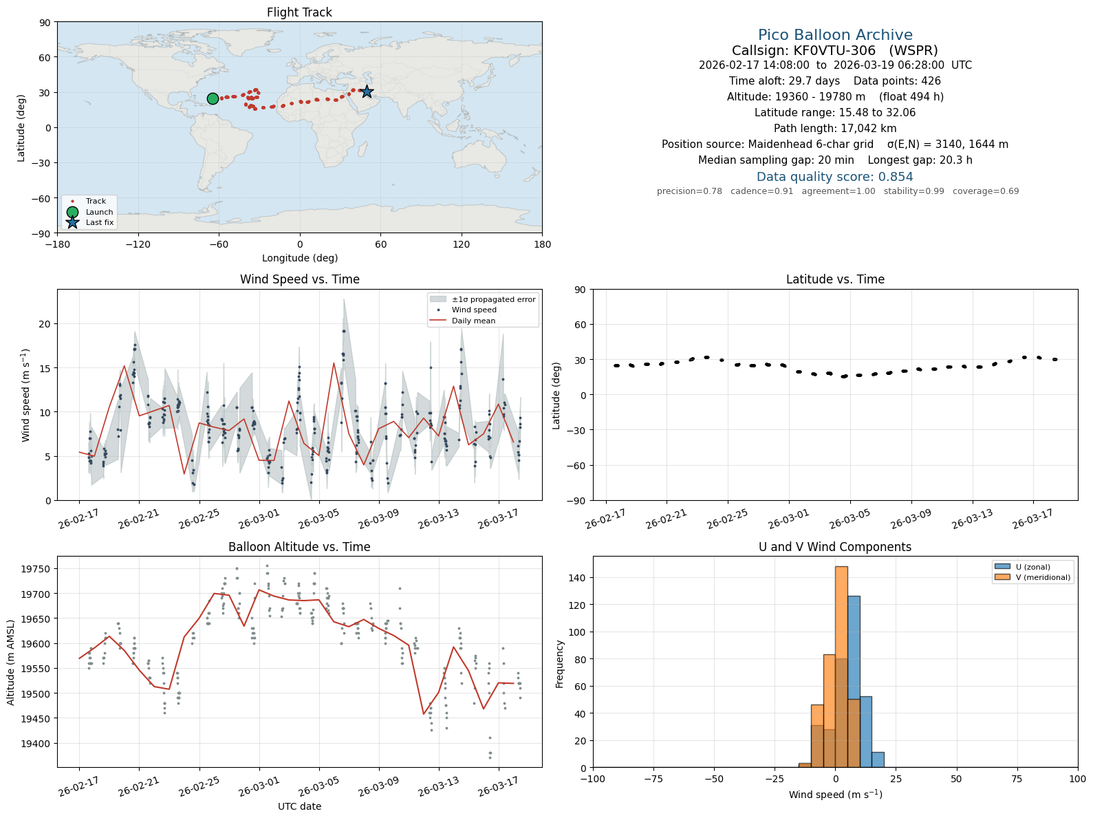Click the "Last fix" label in the map legend
1093x818 pixels.
point(100,222)
